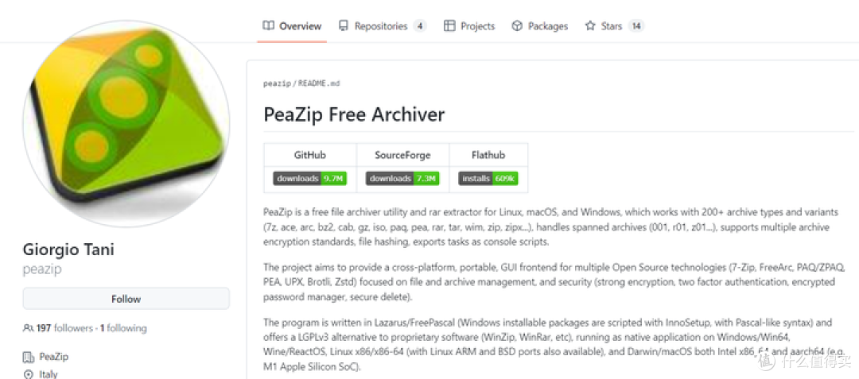
Task: Click the followers people icon
Action: pyautogui.click(x=28, y=328)
